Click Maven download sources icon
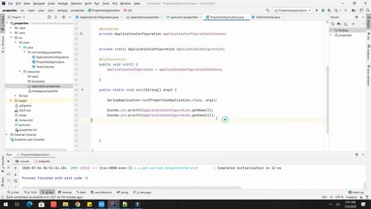Screen dimensions: 371x209 (345, 24)
